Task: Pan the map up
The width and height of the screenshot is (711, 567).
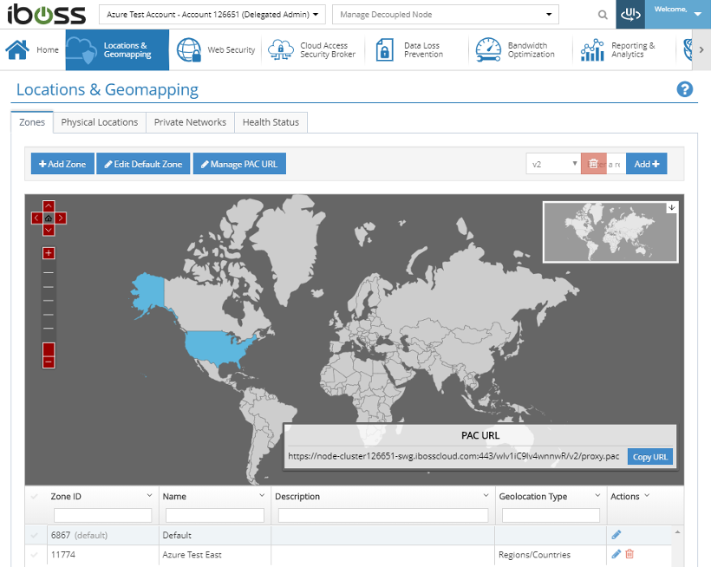Action: [x=49, y=206]
